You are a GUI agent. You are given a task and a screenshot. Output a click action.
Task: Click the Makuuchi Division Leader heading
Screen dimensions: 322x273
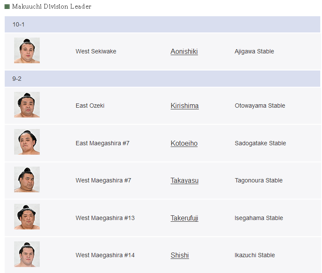52,6
